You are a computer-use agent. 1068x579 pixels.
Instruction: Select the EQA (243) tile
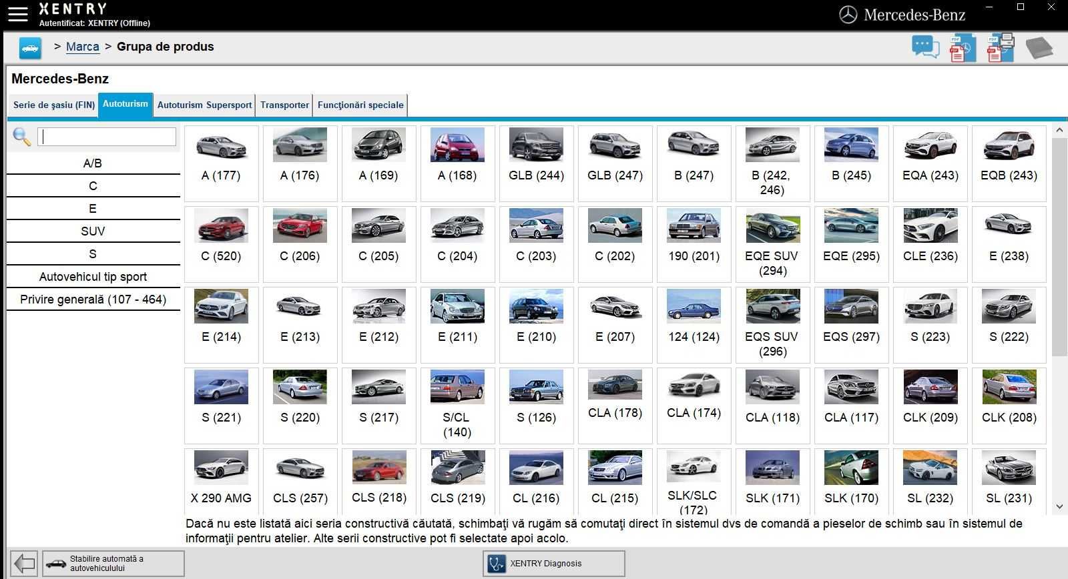pos(930,163)
